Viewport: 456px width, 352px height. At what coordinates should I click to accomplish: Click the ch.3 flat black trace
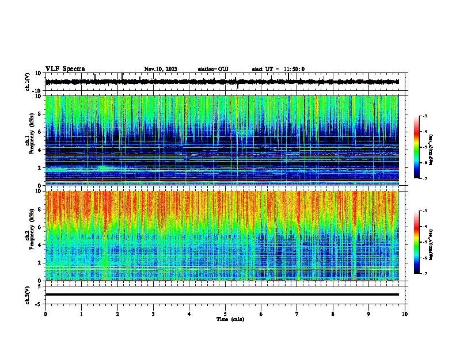[222, 294]
